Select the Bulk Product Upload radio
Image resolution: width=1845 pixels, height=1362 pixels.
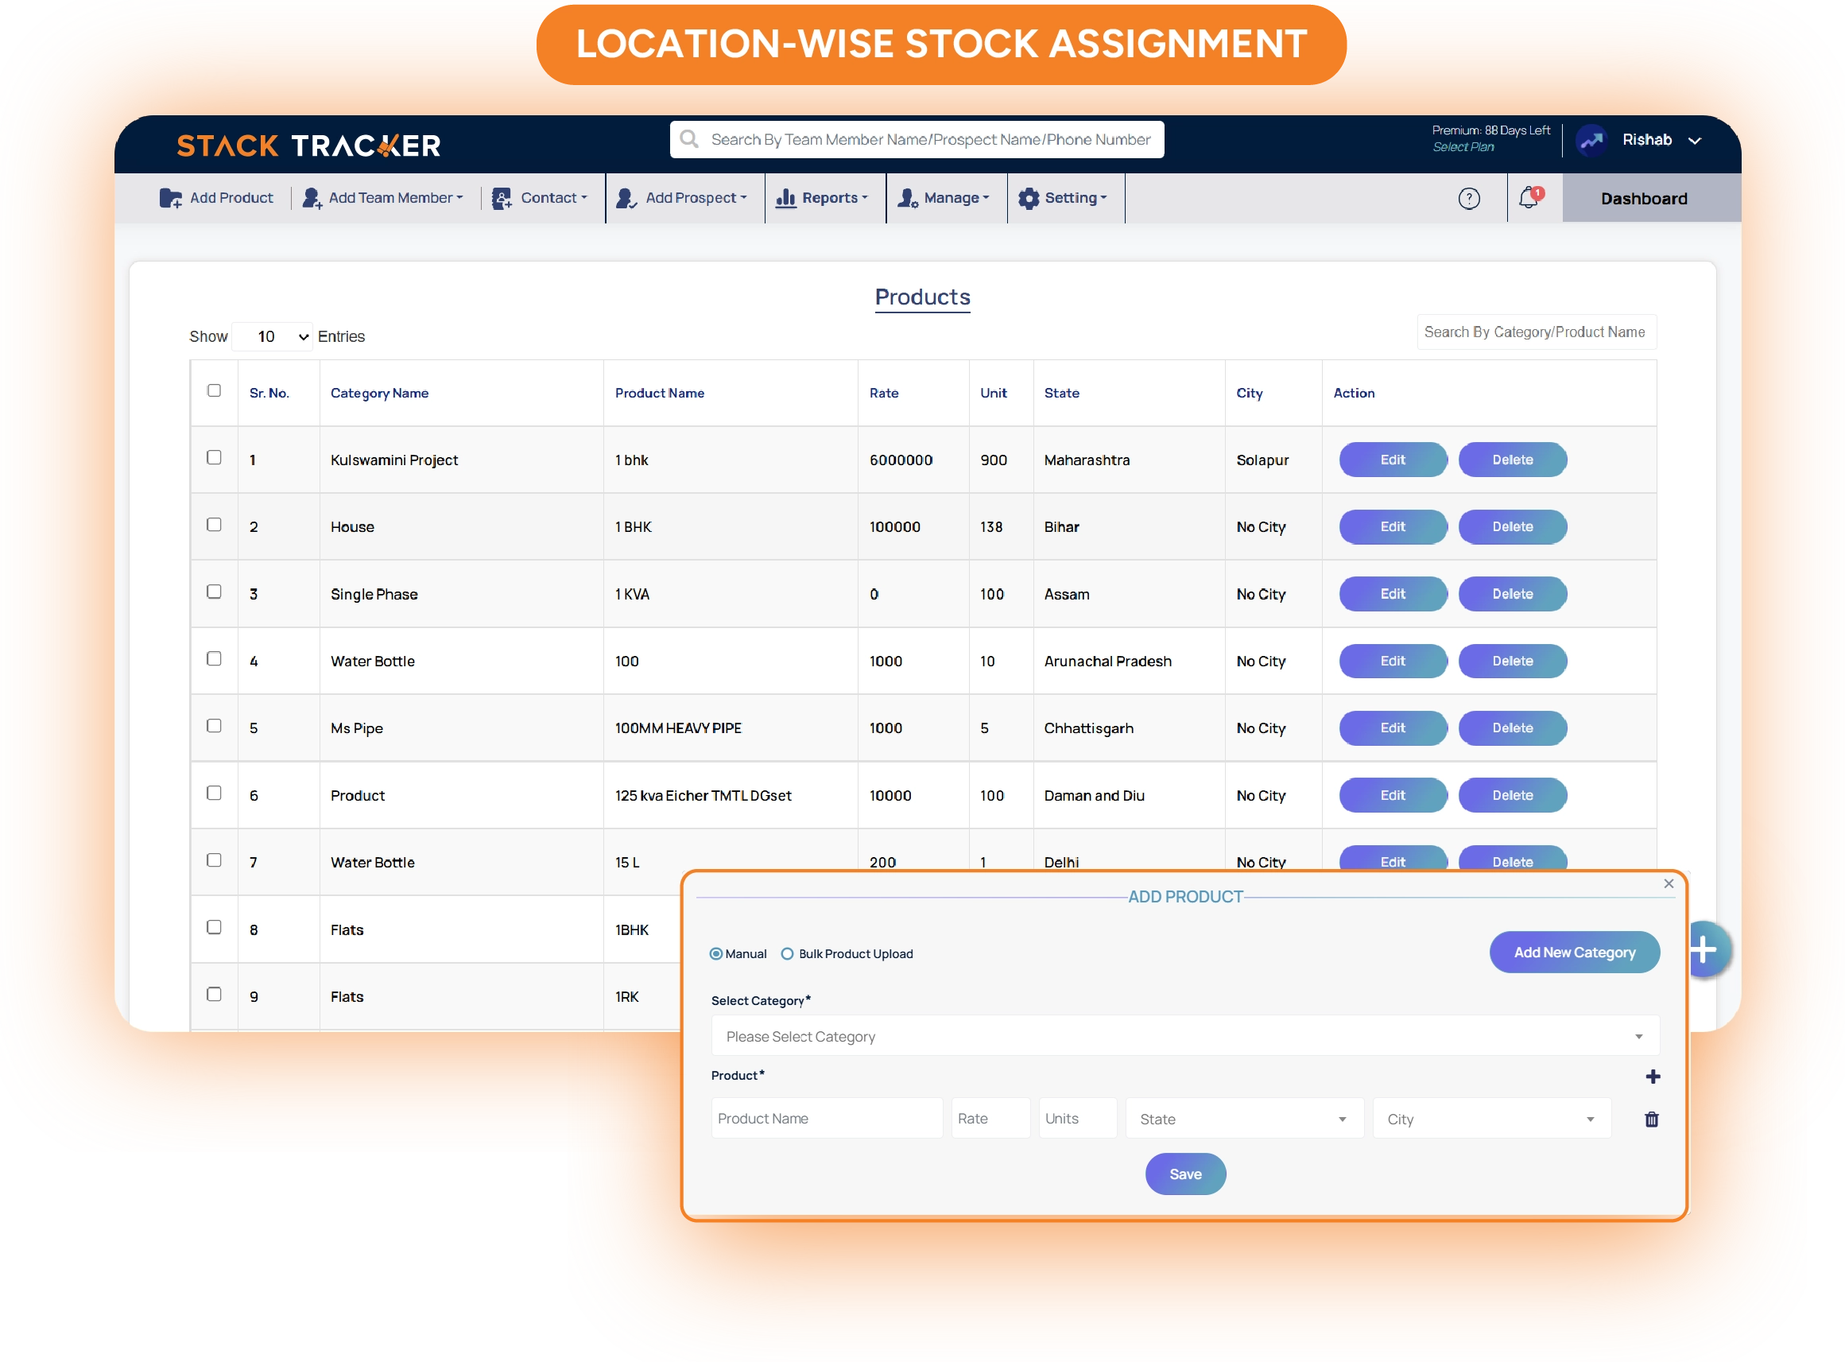click(x=788, y=954)
